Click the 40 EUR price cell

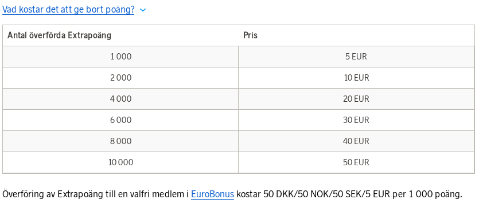tap(356, 141)
